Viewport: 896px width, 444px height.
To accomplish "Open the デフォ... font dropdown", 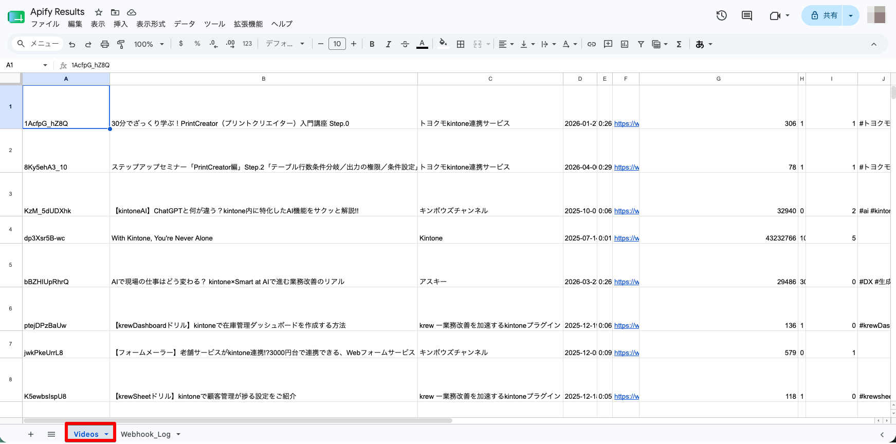I will (x=285, y=44).
